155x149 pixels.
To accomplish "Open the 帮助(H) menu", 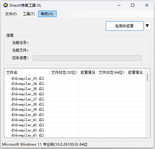I will point(47,14).
